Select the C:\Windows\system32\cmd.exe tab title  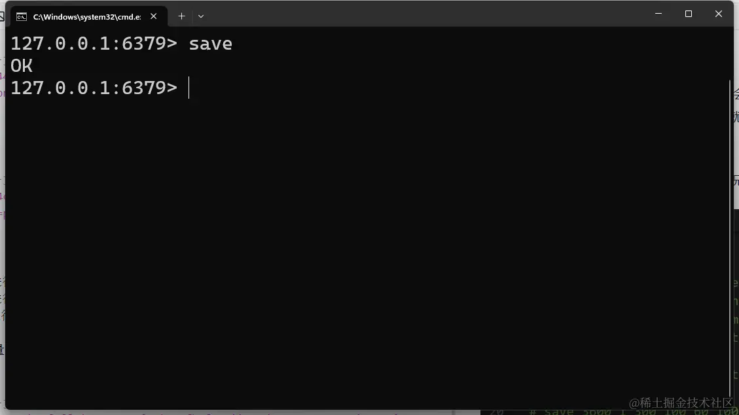(x=87, y=17)
